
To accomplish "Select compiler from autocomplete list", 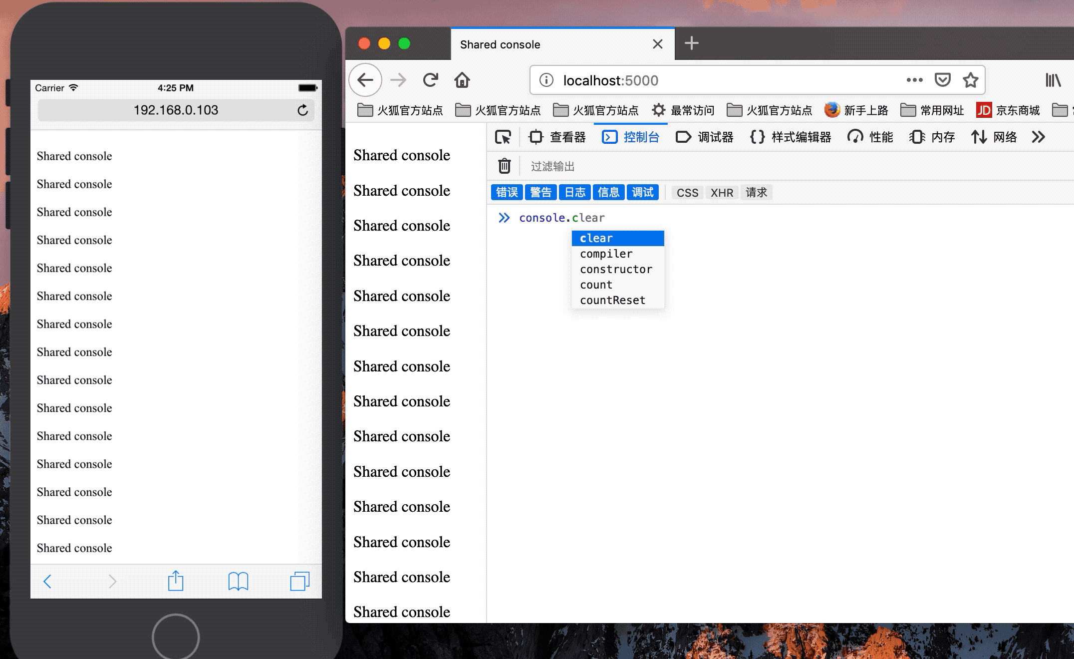I will pos(606,254).
